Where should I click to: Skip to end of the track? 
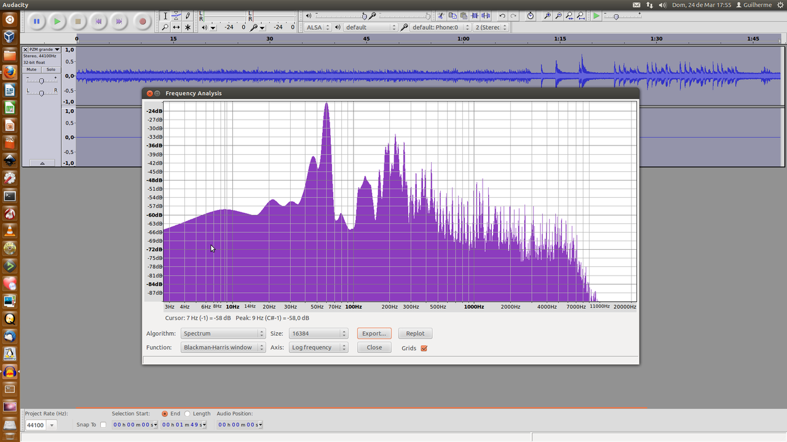coord(119,21)
